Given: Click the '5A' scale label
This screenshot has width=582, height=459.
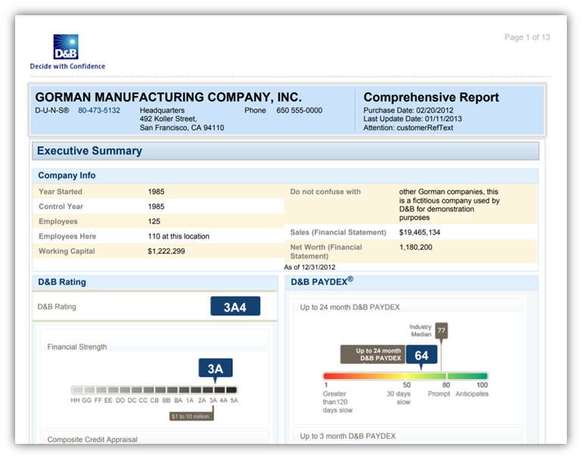Looking at the screenshot, I should [234, 401].
